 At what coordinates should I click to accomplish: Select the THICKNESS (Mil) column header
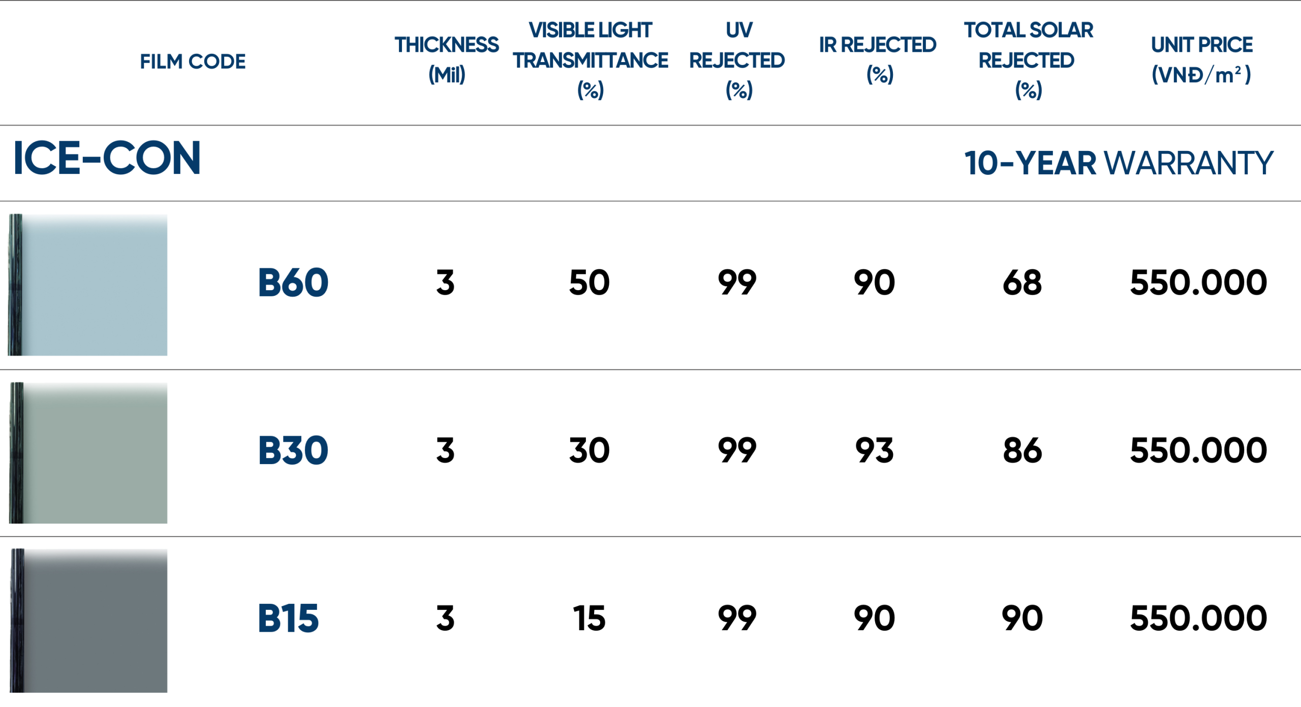pos(447,59)
